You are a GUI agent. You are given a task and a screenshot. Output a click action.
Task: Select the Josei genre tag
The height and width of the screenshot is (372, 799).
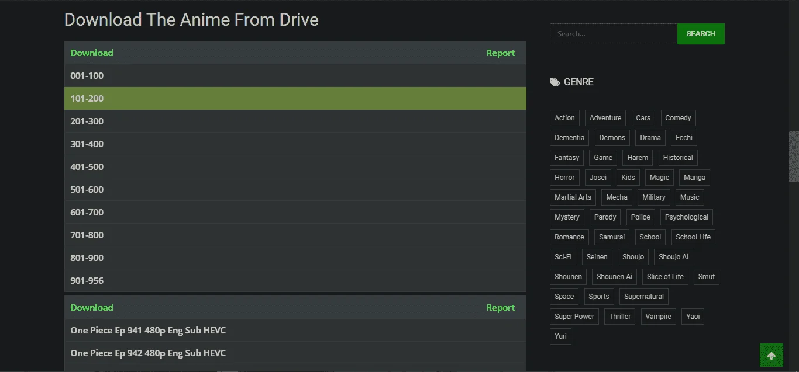598,178
